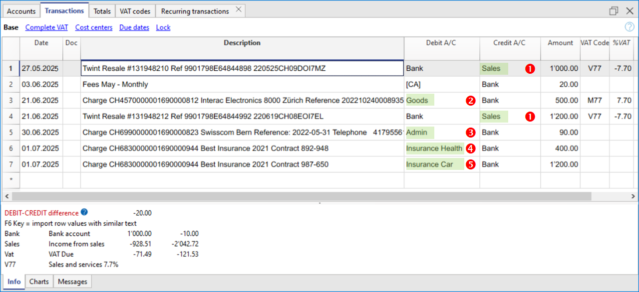639x292 pixels.
Task: Open the Totals tab
Action: pyautogui.click(x=102, y=11)
